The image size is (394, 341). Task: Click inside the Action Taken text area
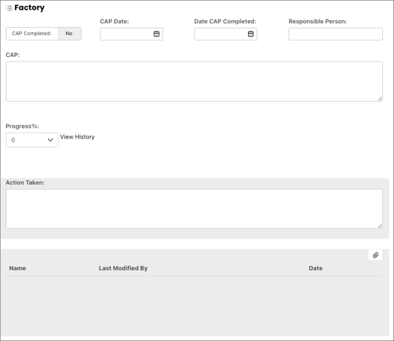(194, 209)
